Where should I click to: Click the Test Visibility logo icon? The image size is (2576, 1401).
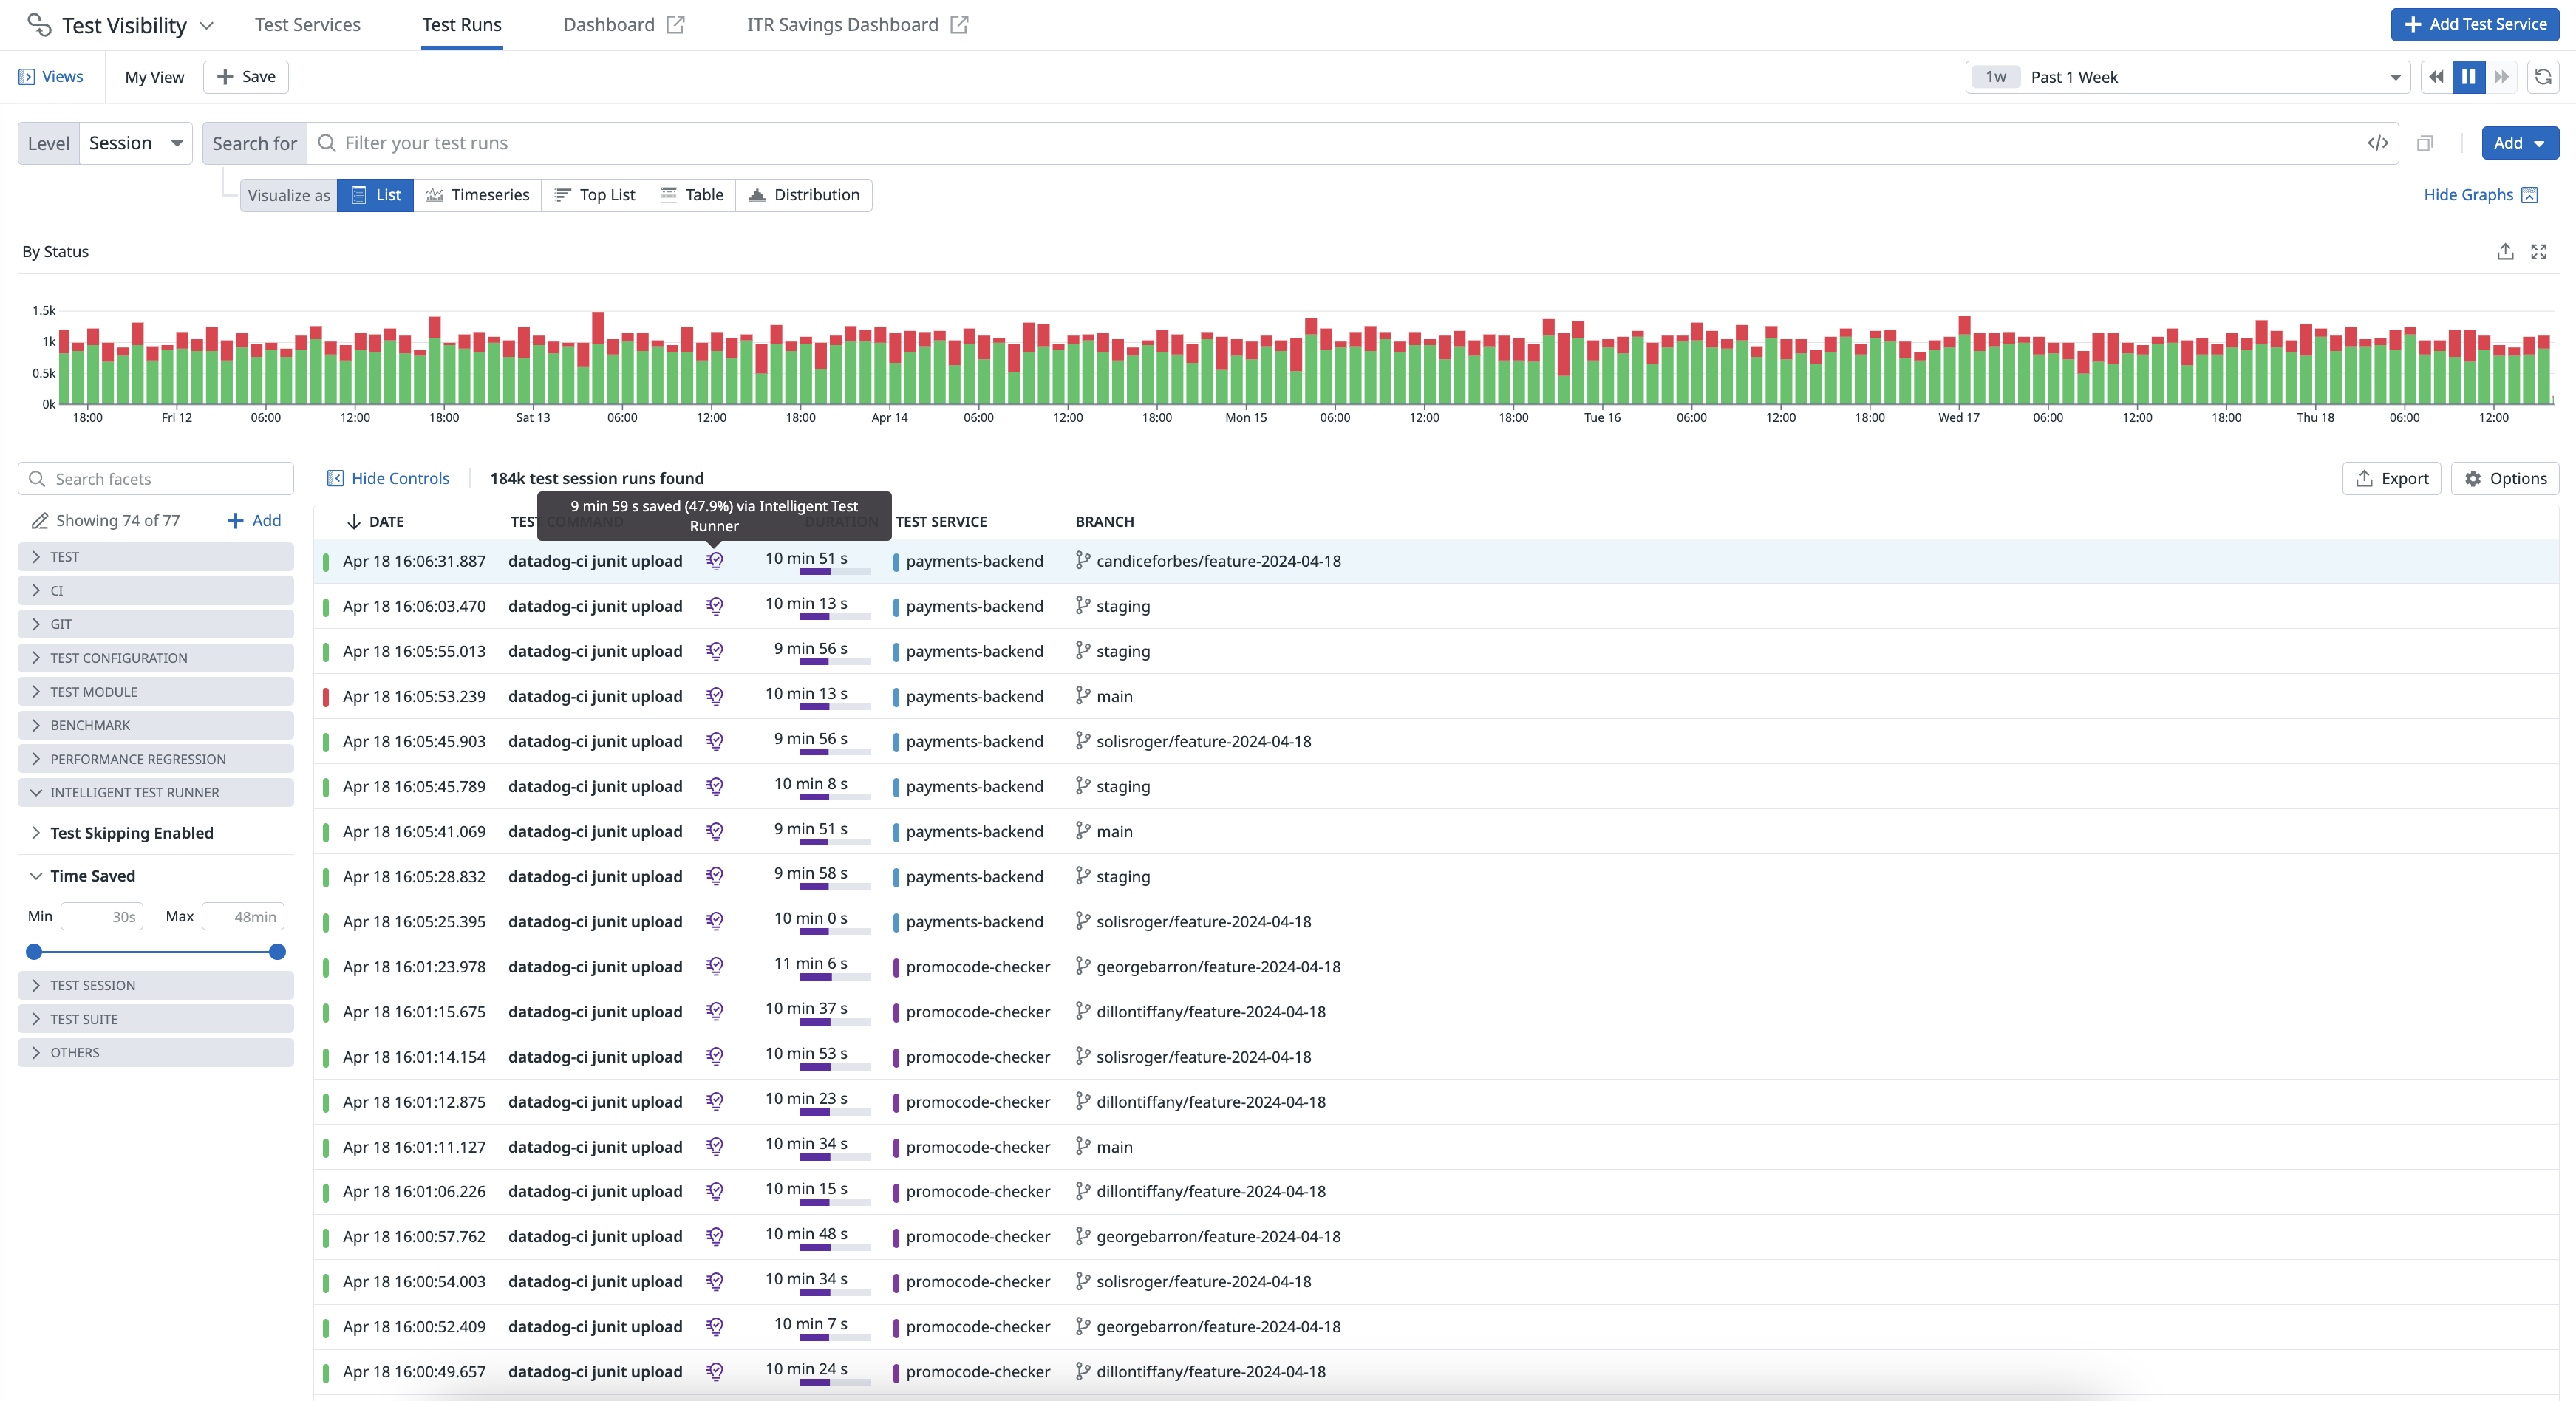[39, 25]
